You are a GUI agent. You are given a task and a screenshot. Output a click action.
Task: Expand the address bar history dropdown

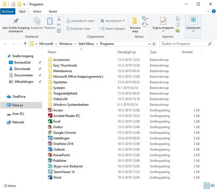(x=149, y=44)
